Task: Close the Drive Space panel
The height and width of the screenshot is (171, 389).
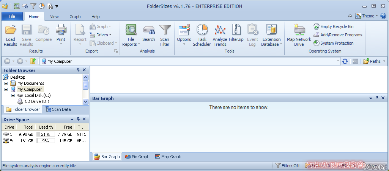Action: tap(84, 119)
